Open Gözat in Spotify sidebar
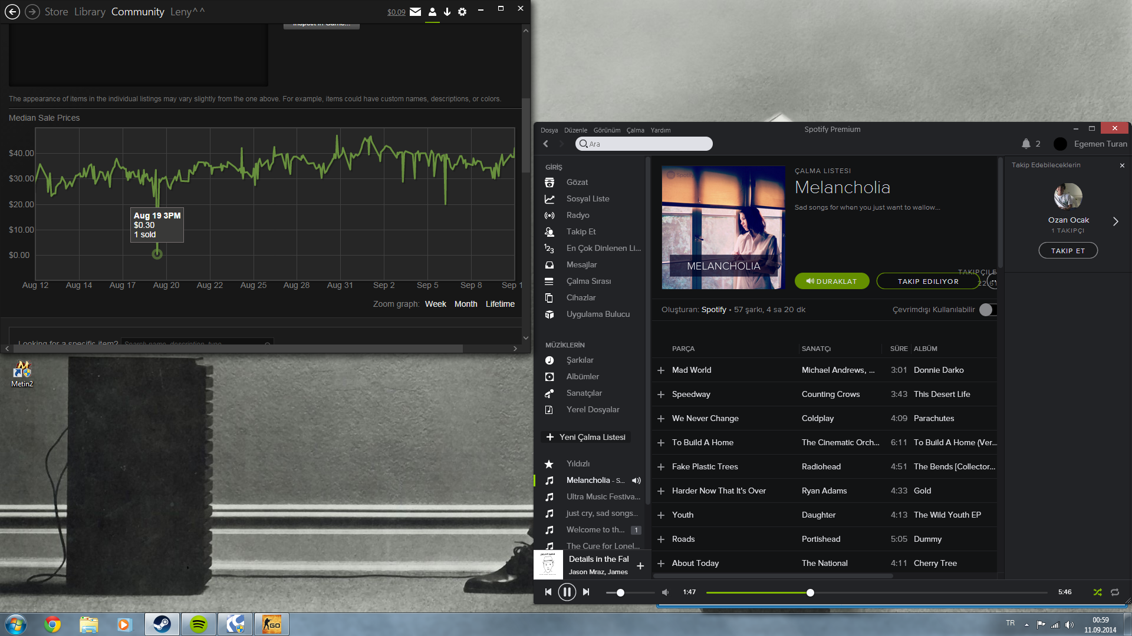The image size is (1132, 636). [x=577, y=182]
